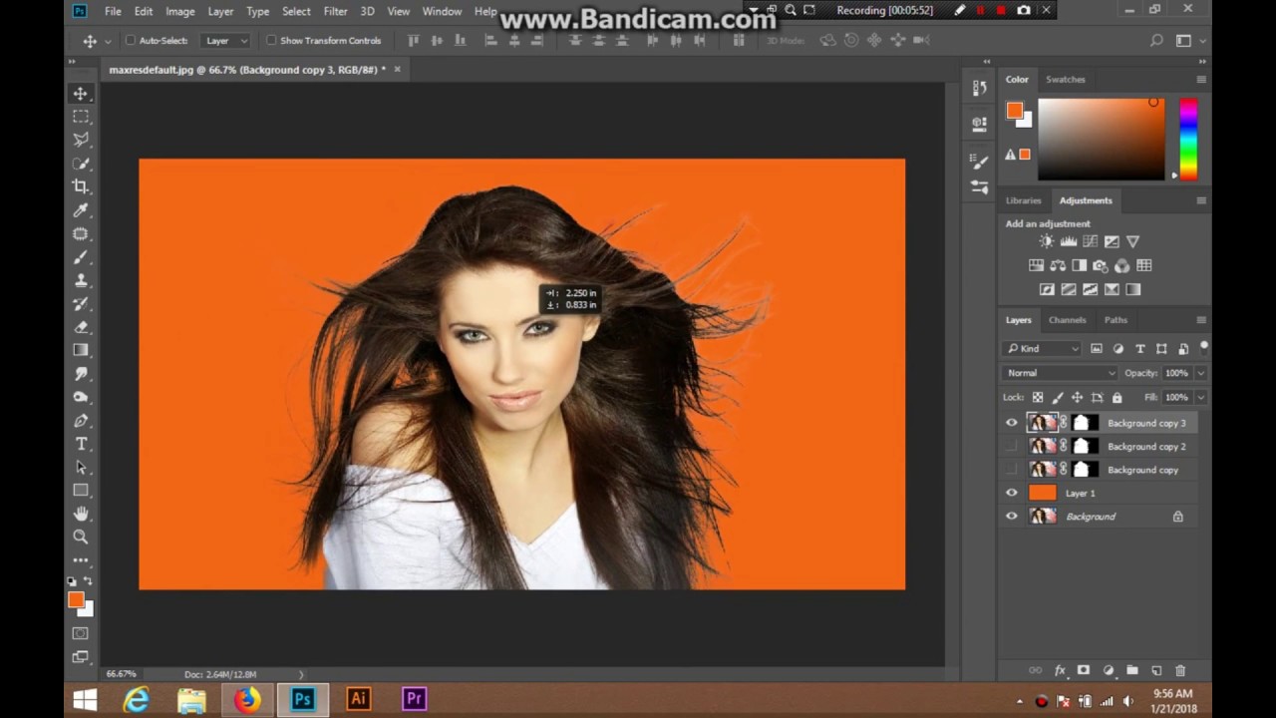Viewport: 1276px width, 718px height.
Task: Select the Dodge tool
Action: 81,397
